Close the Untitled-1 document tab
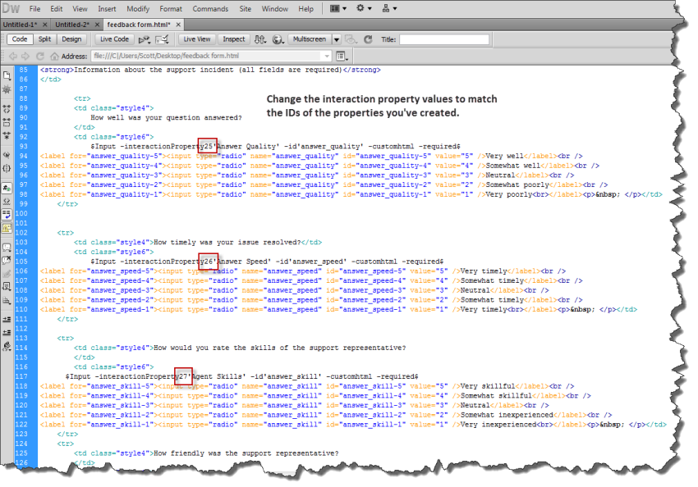 44,25
